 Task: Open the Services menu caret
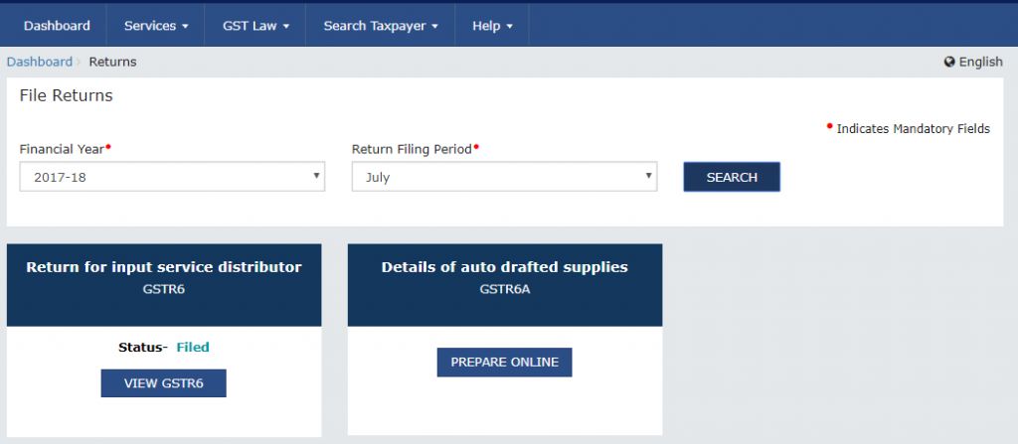click(185, 27)
